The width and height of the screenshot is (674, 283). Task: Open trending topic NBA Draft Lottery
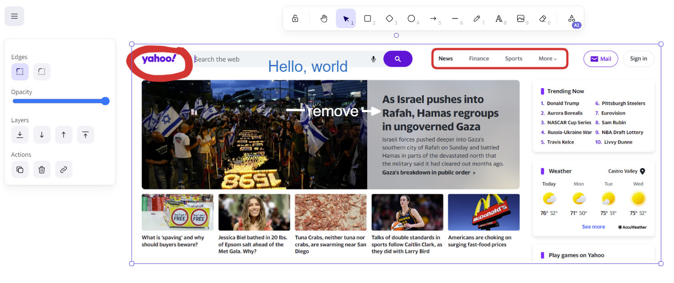(623, 133)
